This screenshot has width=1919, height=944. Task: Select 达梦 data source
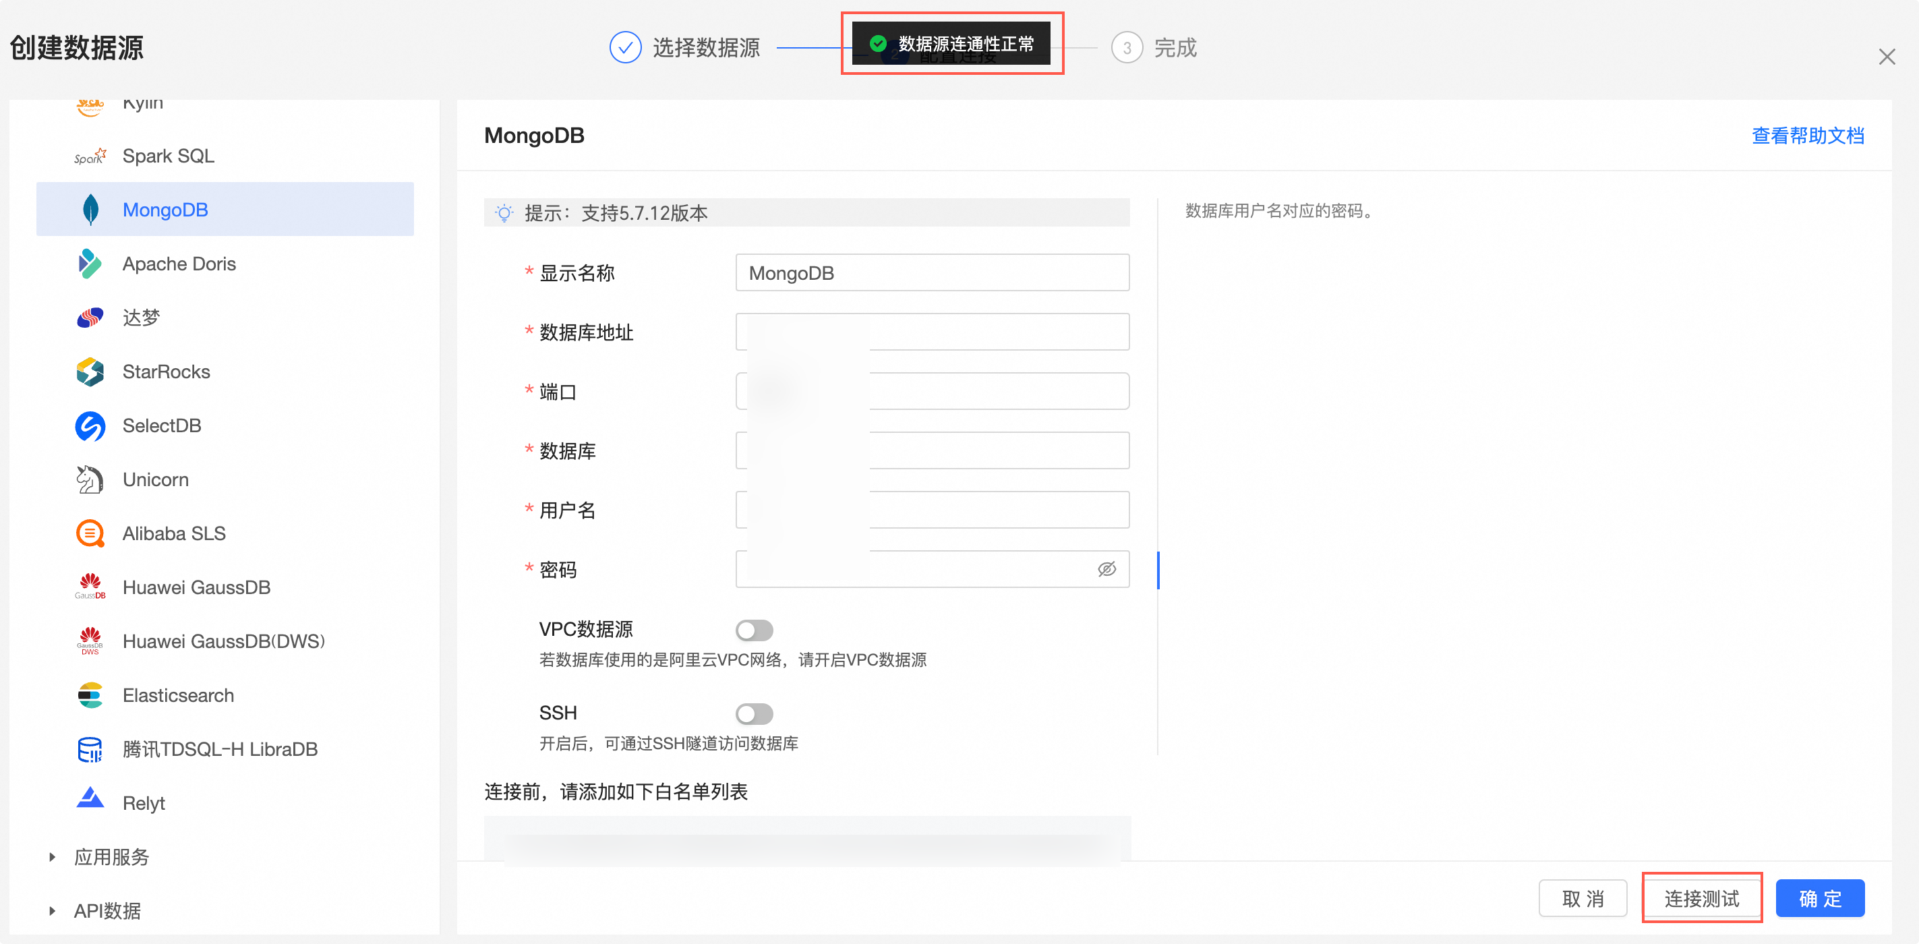coord(225,318)
